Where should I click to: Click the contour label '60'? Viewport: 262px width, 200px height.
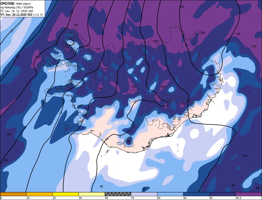tap(17, 56)
